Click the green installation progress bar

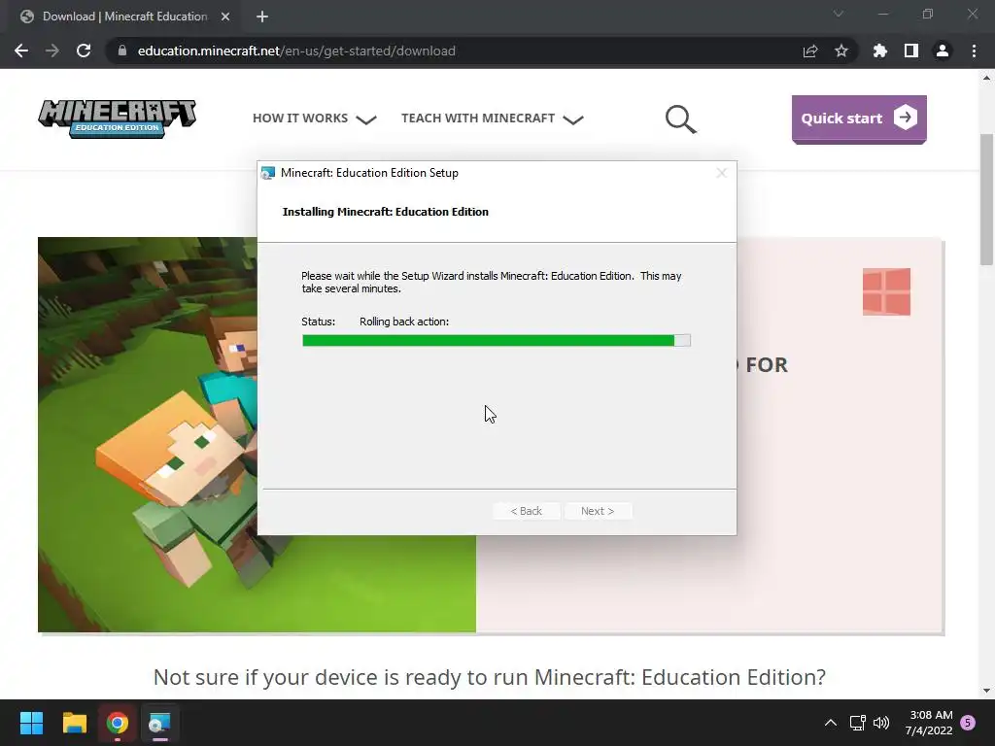pyautogui.click(x=497, y=341)
